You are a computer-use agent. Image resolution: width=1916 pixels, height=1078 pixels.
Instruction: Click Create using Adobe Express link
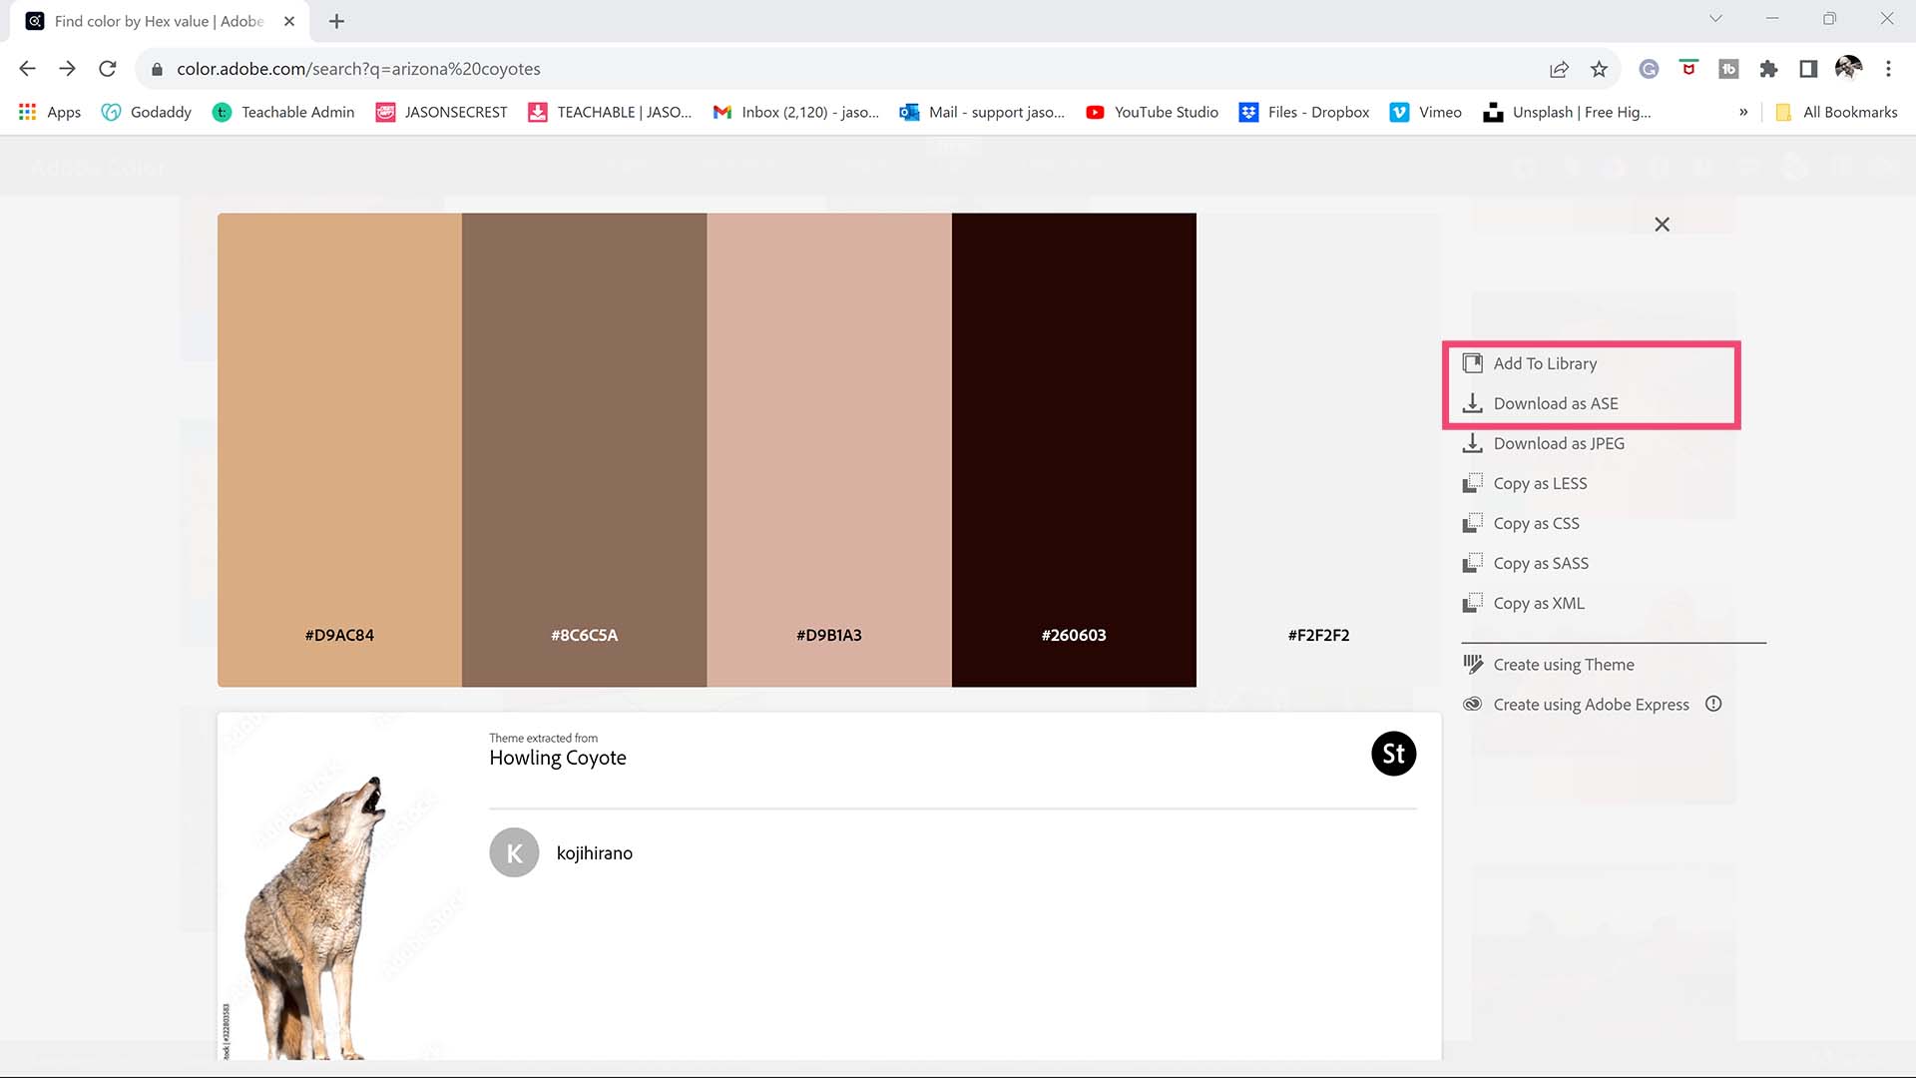(1591, 704)
